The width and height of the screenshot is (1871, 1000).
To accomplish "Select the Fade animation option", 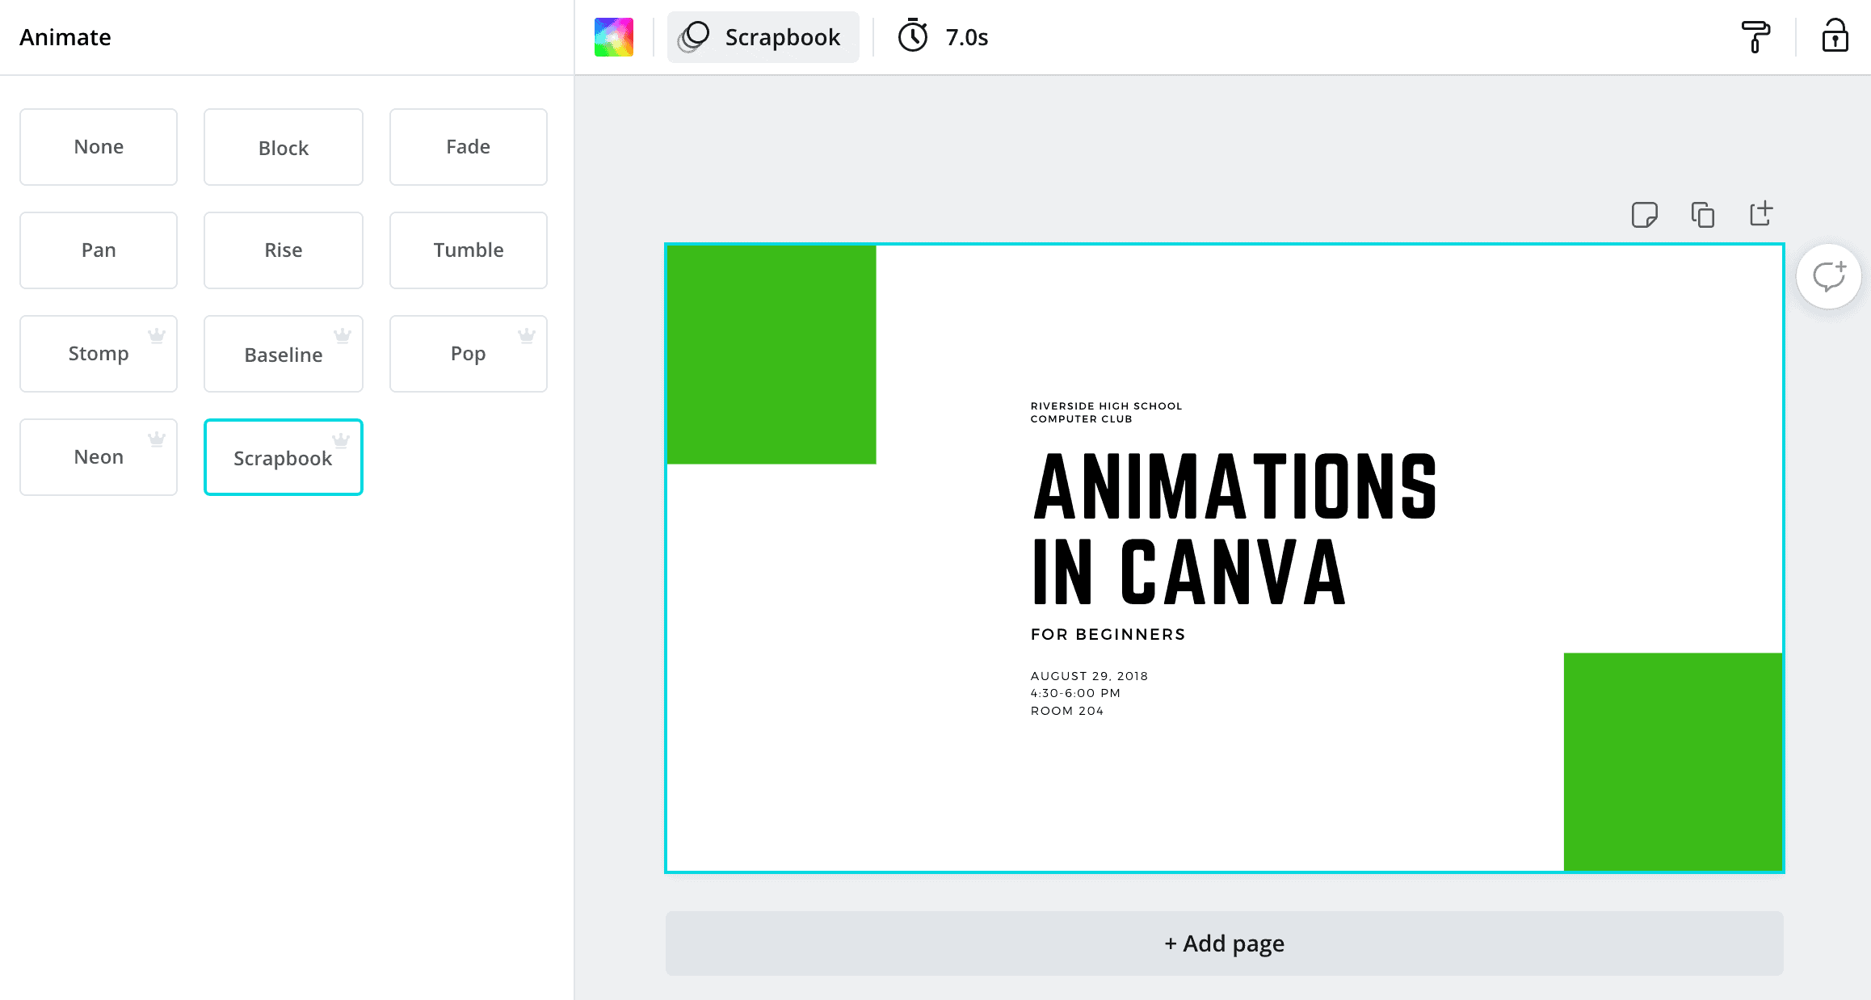I will pos(466,146).
